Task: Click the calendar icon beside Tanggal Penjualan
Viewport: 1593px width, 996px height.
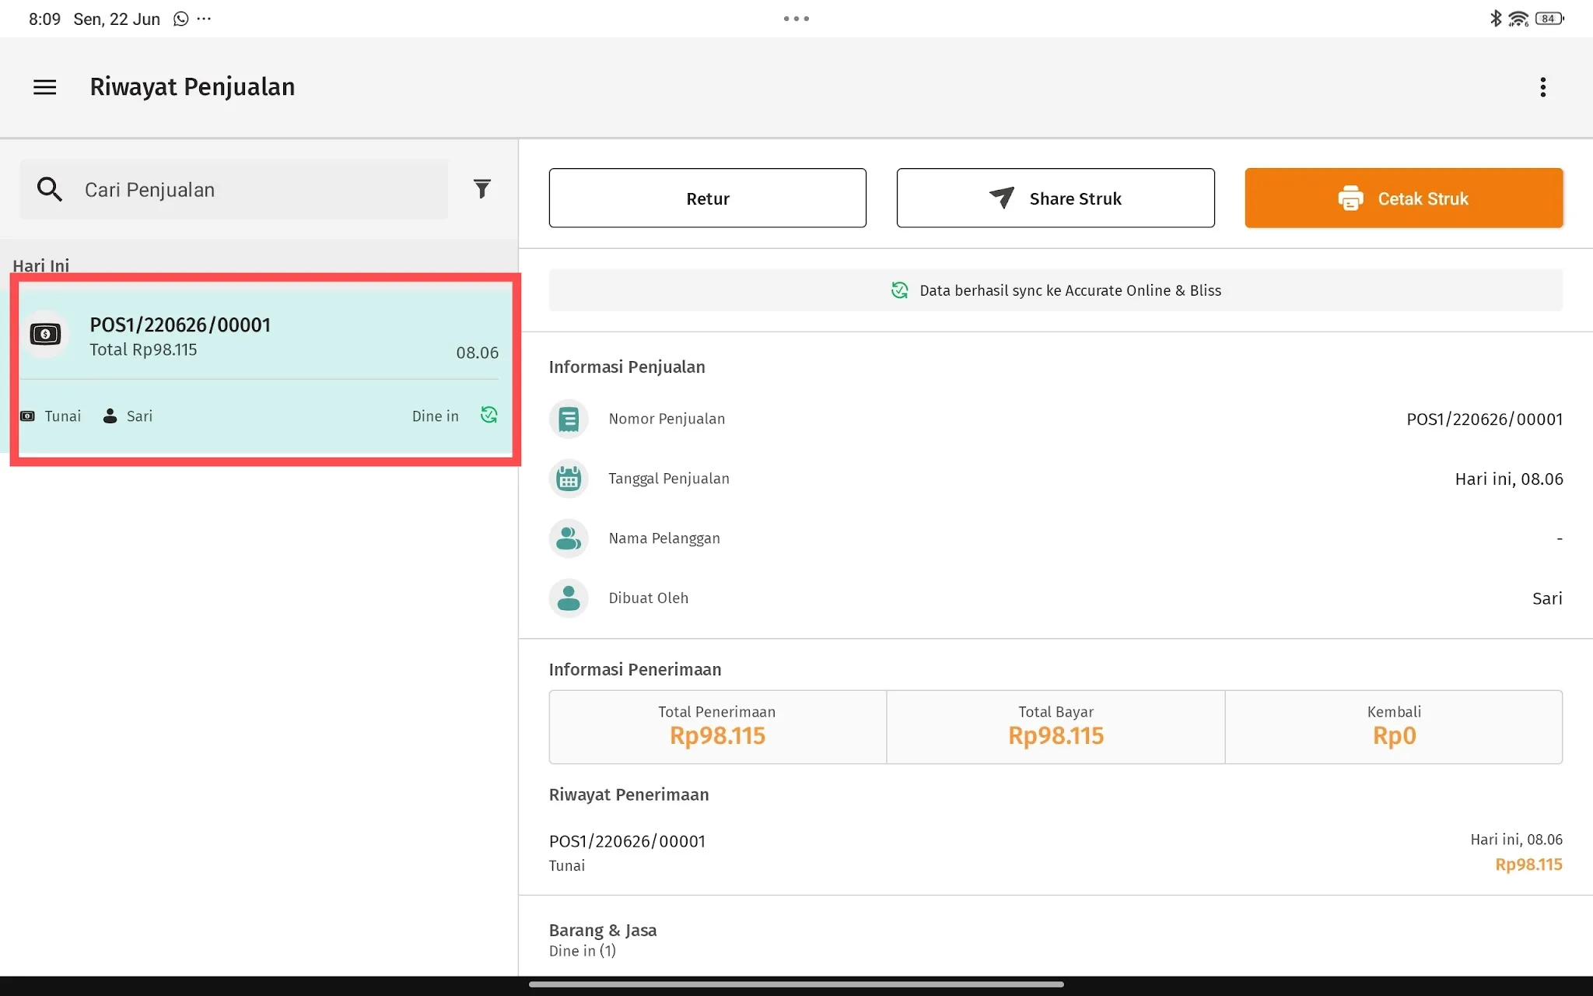Action: coord(569,479)
